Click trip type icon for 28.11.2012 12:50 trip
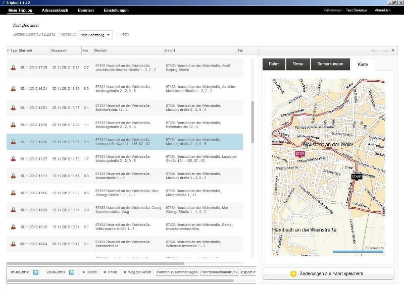 tap(13, 125)
